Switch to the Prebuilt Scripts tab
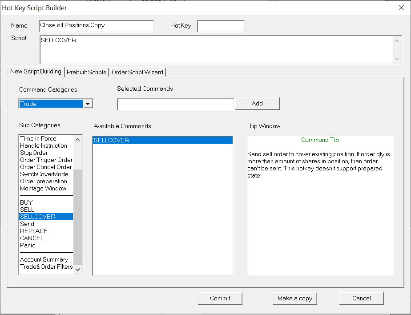This screenshot has height=315, width=411. [x=86, y=72]
